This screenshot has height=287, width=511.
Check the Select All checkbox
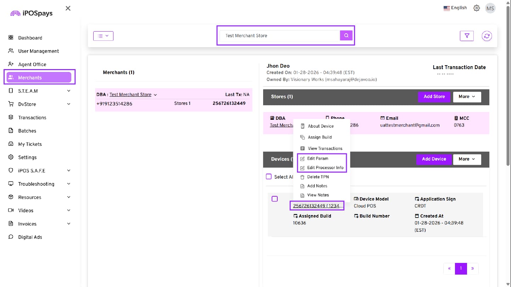coord(269,176)
